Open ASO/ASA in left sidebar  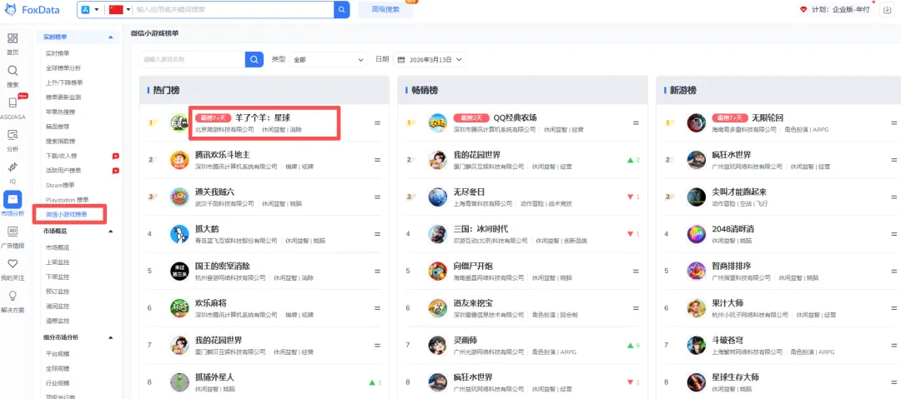pyautogui.click(x=12, y=108)
